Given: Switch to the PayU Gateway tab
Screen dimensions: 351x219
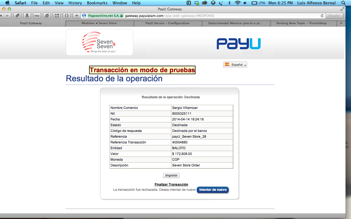Looking at the screenshot, I should click(x=31, y=23).
